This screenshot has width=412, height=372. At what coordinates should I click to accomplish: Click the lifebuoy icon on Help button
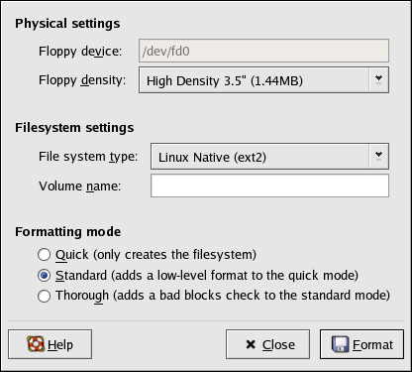36,344
